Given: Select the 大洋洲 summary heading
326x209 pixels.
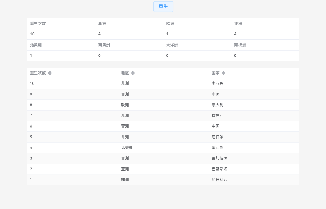Looking at the screenshot, I should 172,45.
